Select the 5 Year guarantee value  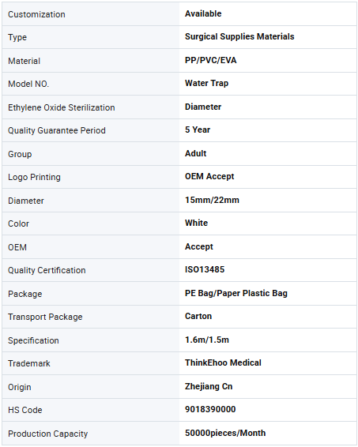pos(198,130)
